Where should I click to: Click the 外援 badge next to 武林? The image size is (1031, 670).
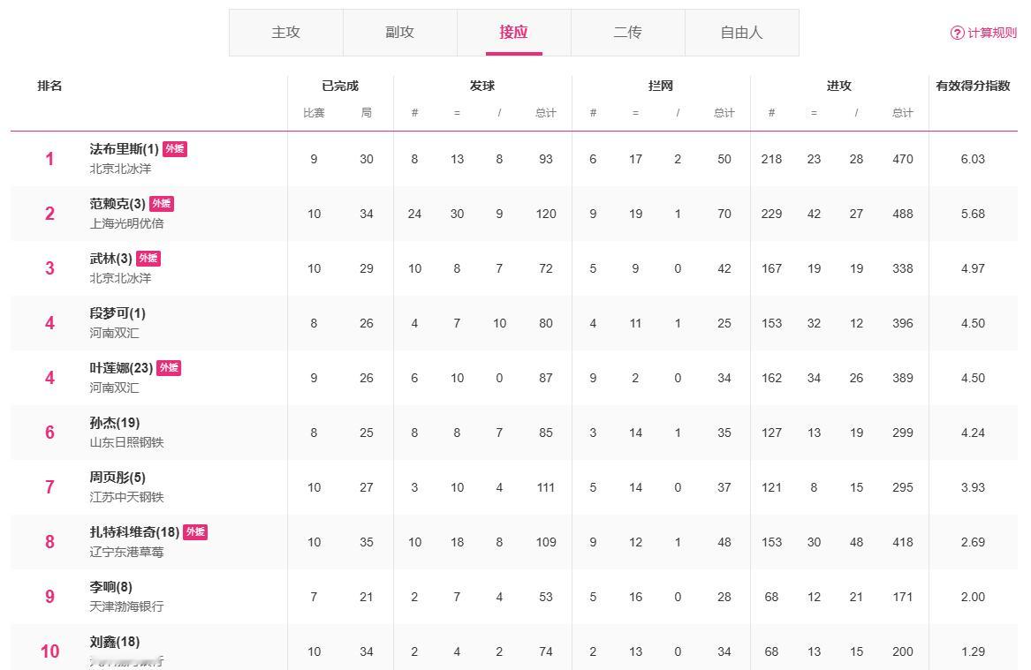(x=148, y=259)
